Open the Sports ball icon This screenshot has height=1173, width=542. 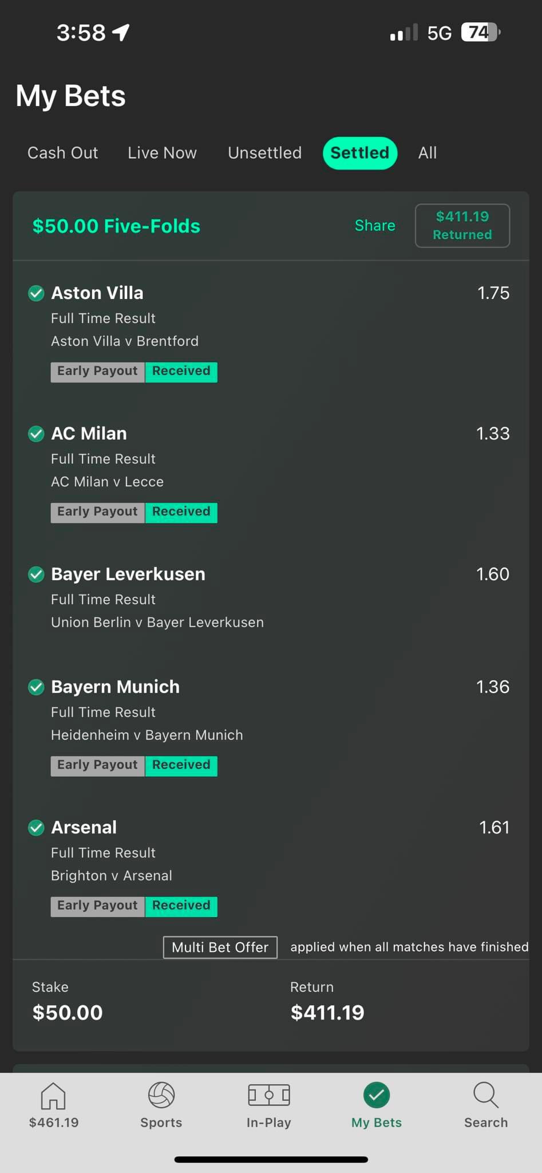pyautogui.click(x=161, y=1095)
